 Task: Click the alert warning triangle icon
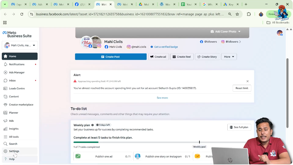tap(75, 81)
